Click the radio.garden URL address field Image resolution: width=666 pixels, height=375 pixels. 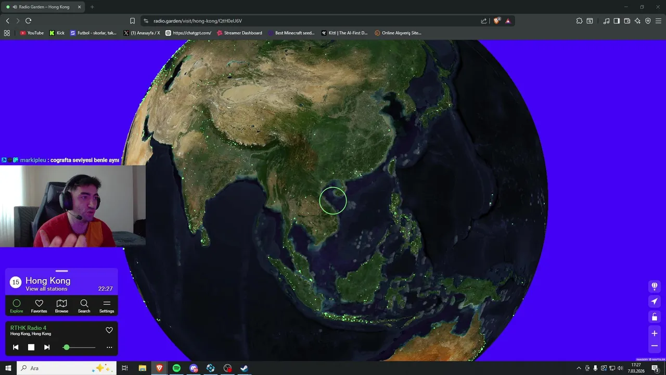click(x=198, y=21)
